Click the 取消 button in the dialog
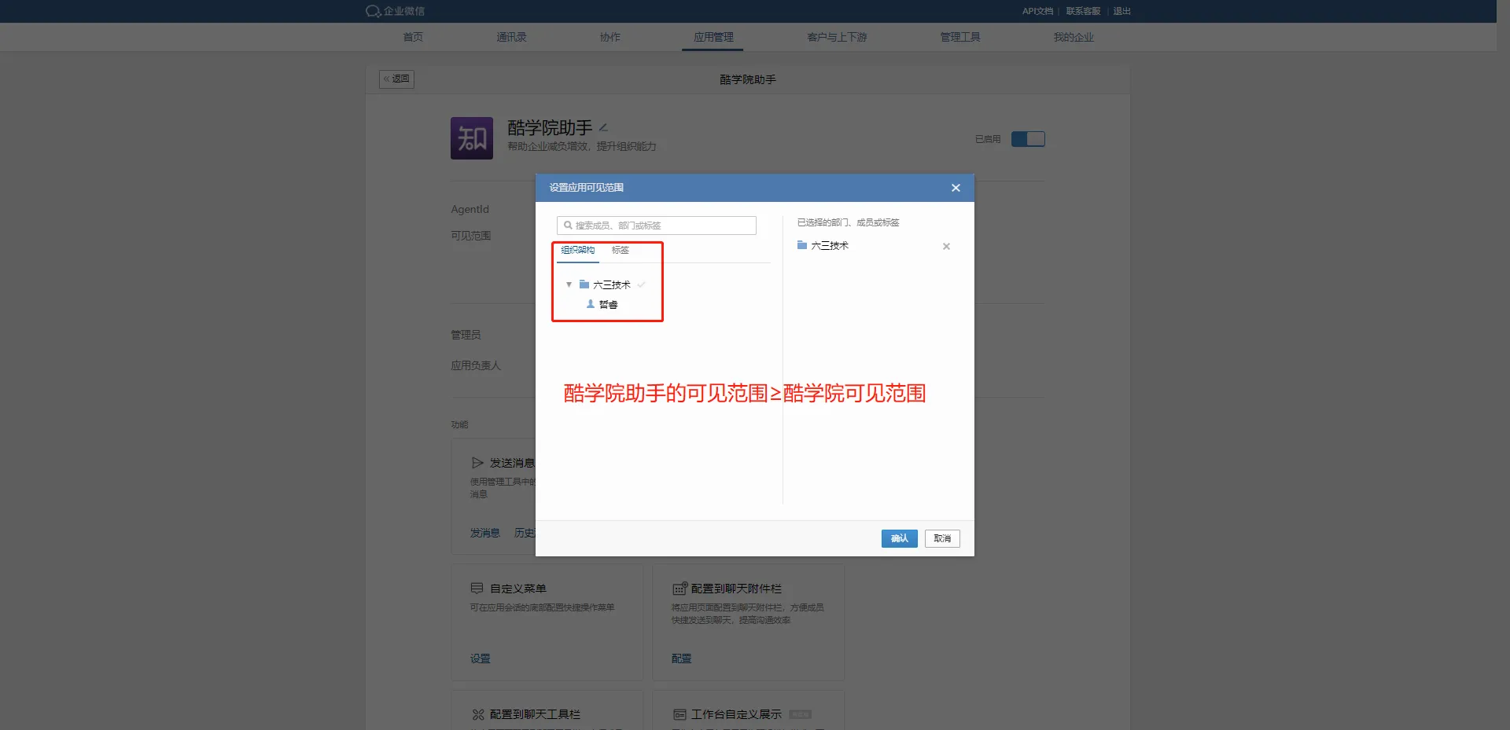 (942, 538)
